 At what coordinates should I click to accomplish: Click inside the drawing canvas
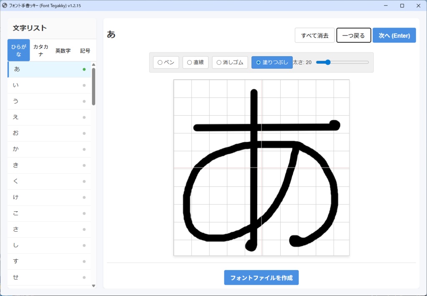pyautogui.click(x=262, y=168)
